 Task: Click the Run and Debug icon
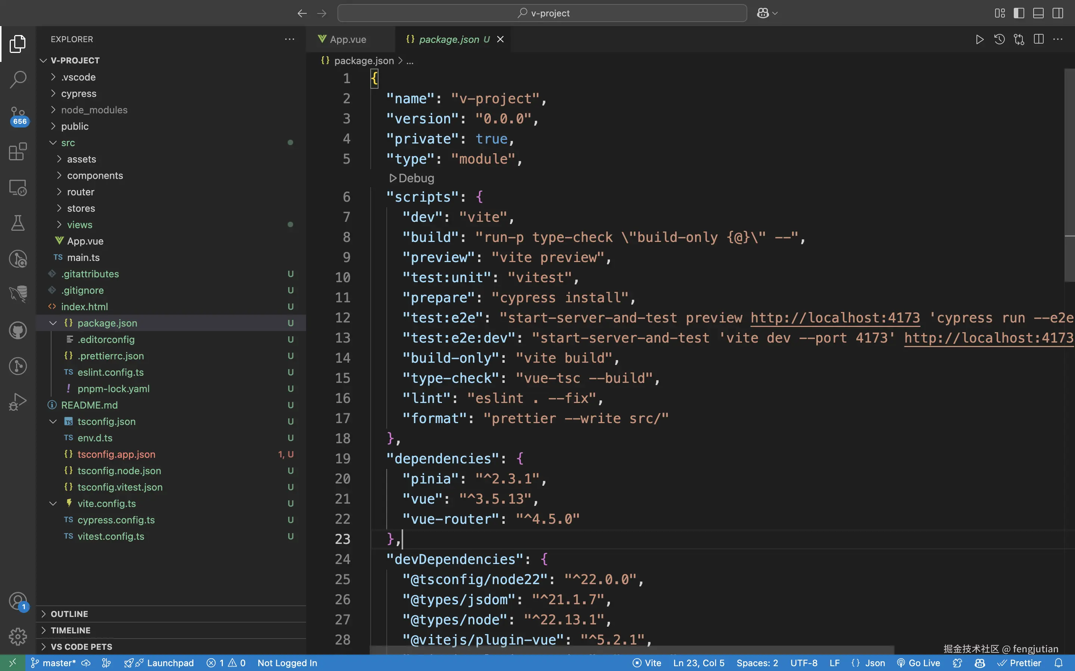pyautogui.click(x=18, y=402)
